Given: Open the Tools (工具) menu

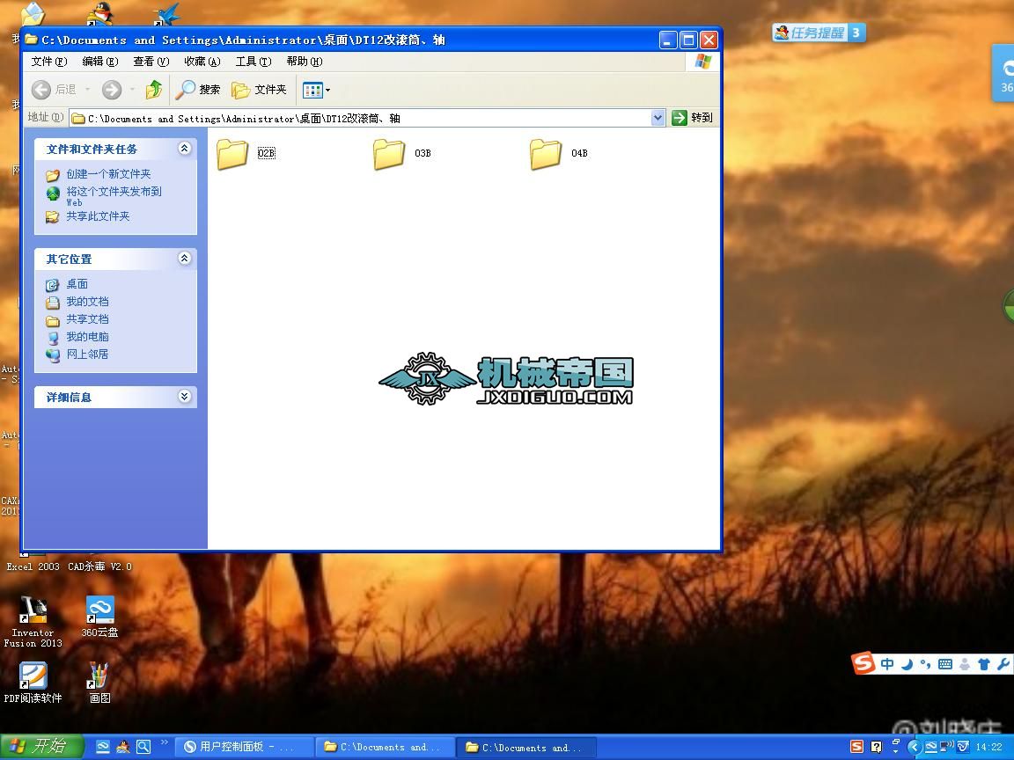Looking at the screenshot, I should [x=253, y=62].
